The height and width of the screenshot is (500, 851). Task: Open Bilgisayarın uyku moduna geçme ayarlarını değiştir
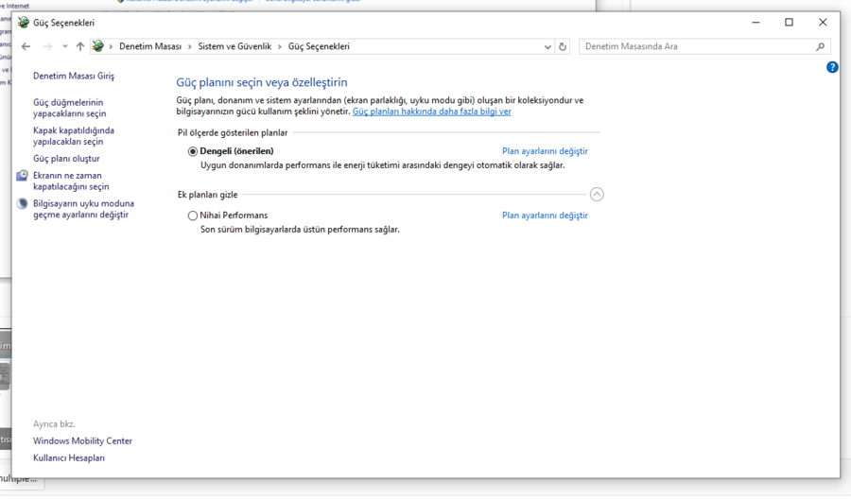point(83,209)
